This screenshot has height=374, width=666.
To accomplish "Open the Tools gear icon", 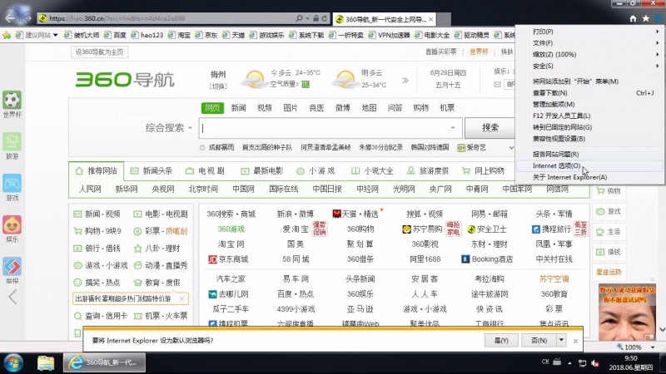I will coord(659,18).
